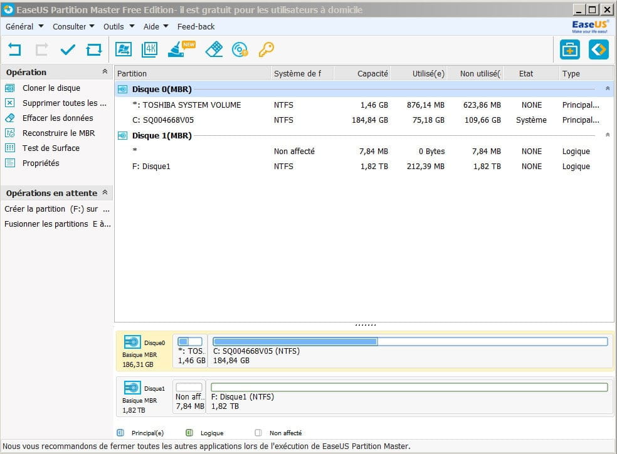Image resolution: width=617 pixels, height=454 pixels.
Task: Click the Principal(e) legend color swatch
Action: 120,433
